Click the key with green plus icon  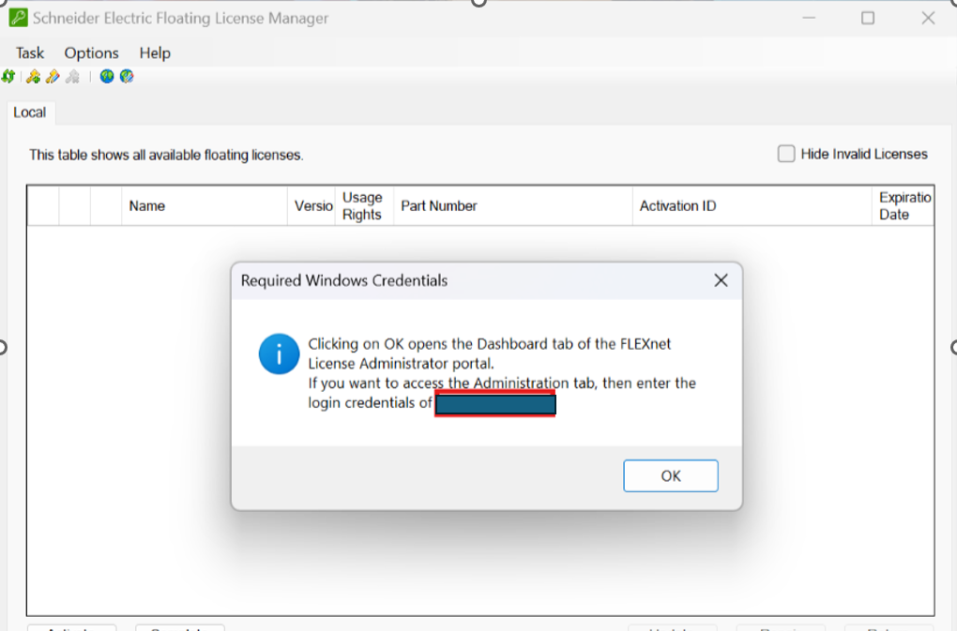(x=34, y=76)
